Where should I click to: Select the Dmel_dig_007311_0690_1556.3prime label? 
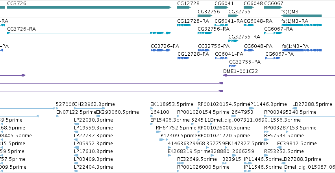pyautogui.click(x=255, y=120)
